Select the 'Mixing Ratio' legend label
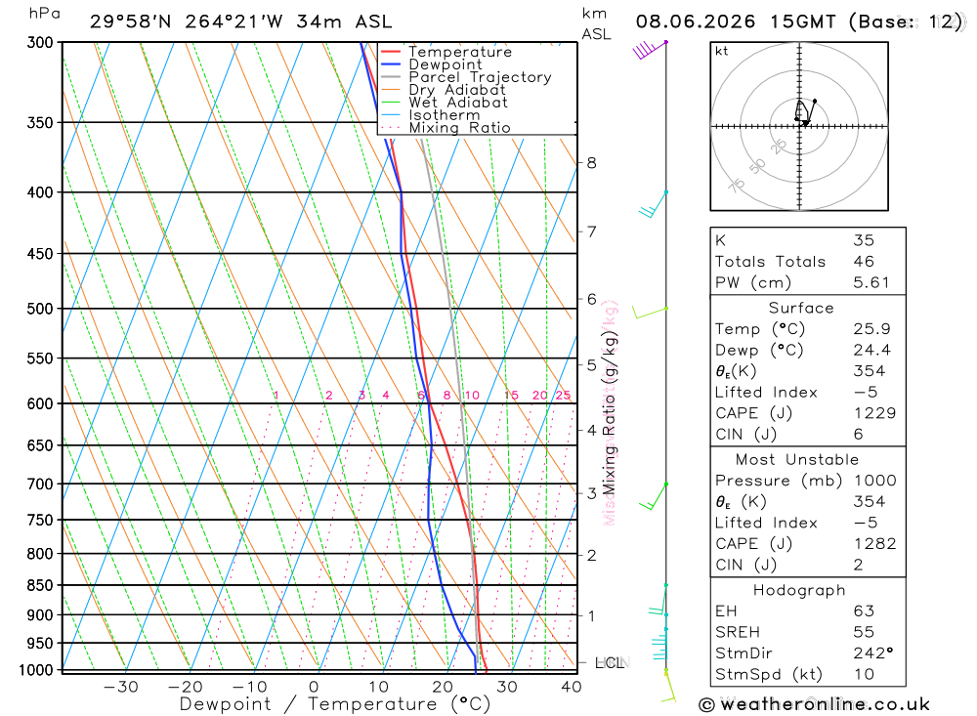Viewport: 977px width, 716px height. coord(460,128)
